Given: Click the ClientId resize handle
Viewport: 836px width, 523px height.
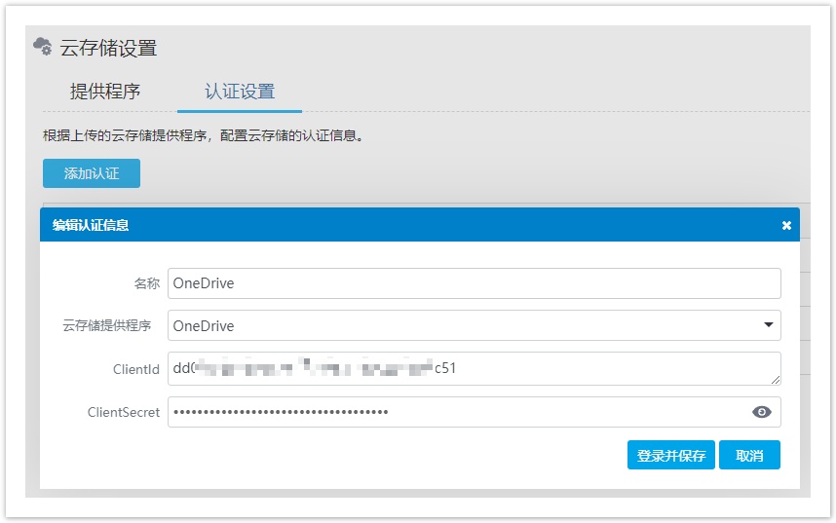Looking at the screenshot, I should point(776,380).
